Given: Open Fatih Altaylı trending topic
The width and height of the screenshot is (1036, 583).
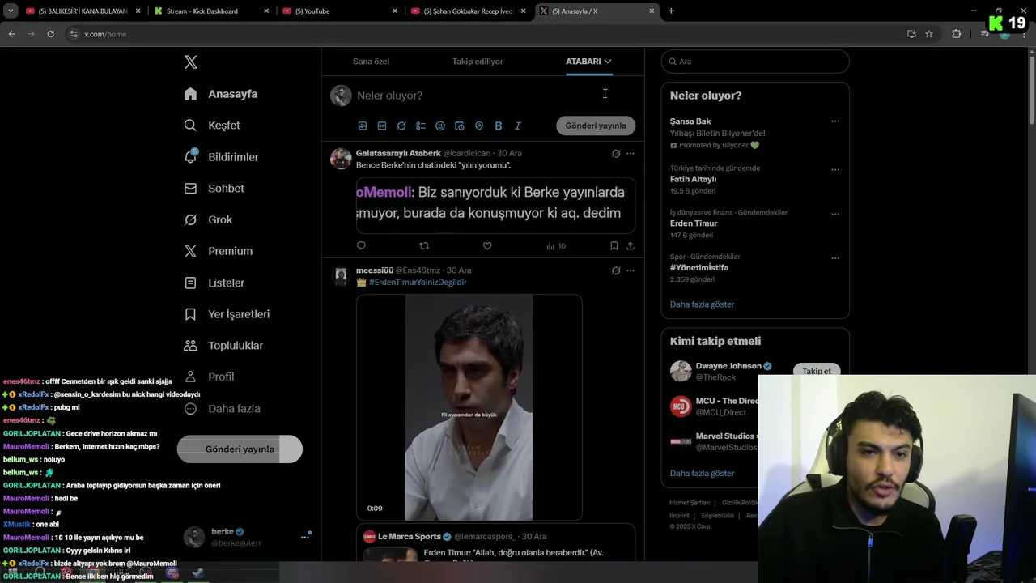Looking at the screenshot, I should tap(693, 179).
